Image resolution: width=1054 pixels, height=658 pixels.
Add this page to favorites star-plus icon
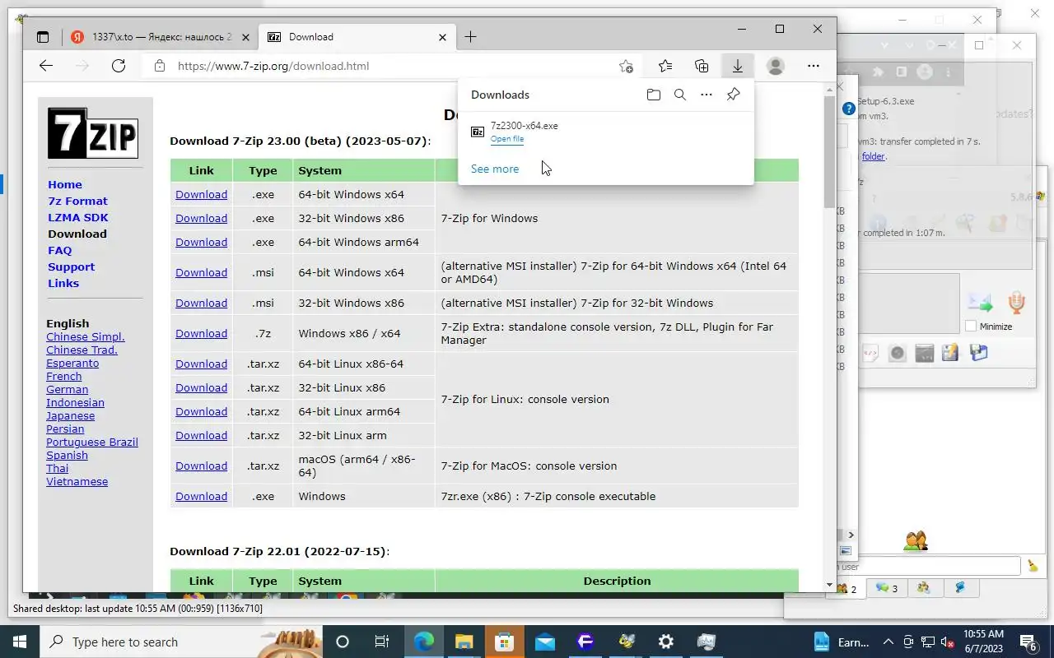[x=627, y=66]
